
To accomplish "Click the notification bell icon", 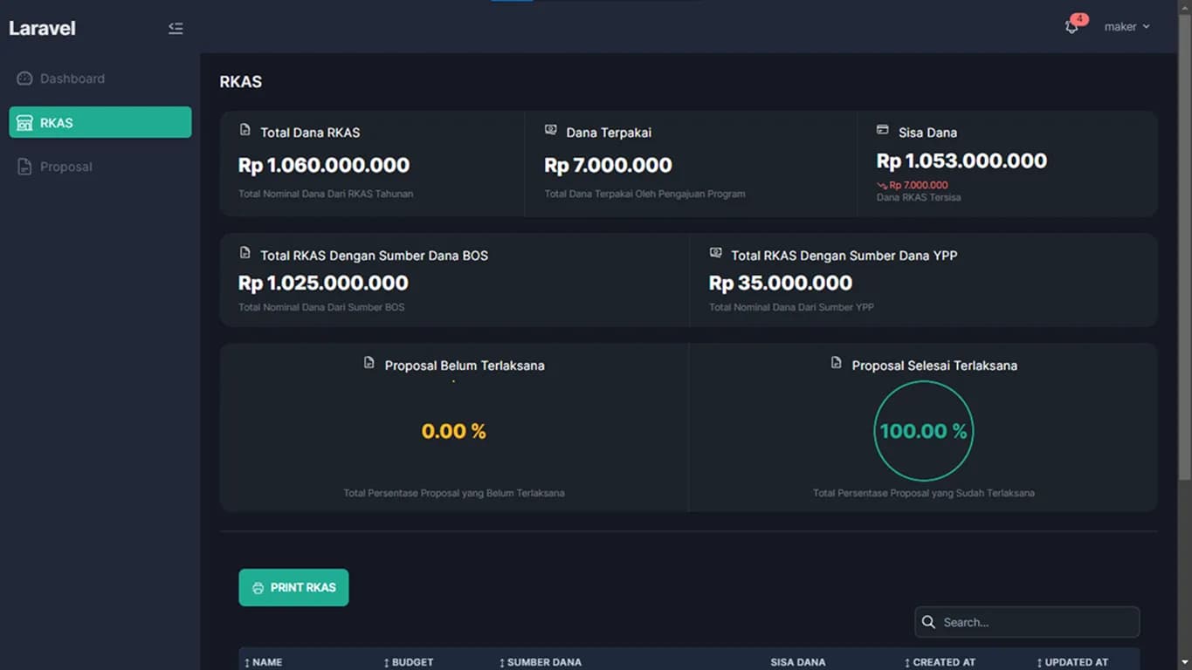I will point(1071,27).
